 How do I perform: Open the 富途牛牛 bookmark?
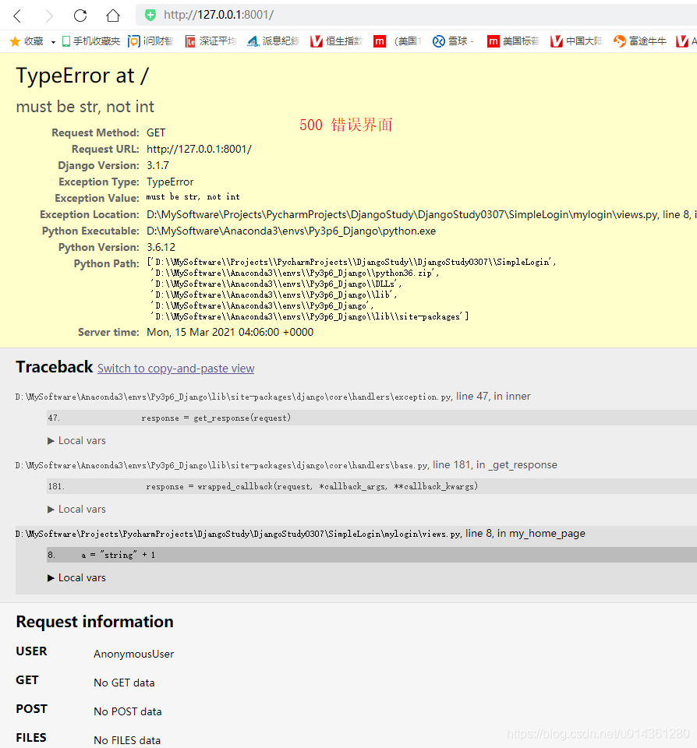tap(640, 41)
